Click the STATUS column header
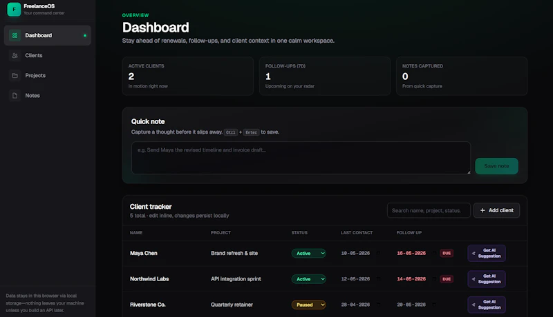 (299, 233)
